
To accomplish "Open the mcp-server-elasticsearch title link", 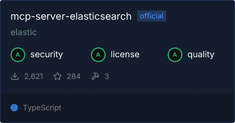I will pos(71,16).
